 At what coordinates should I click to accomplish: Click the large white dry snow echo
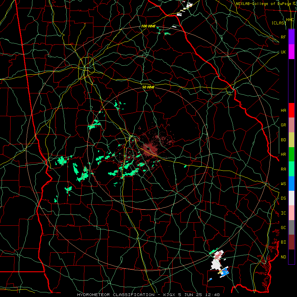[216, 264]
